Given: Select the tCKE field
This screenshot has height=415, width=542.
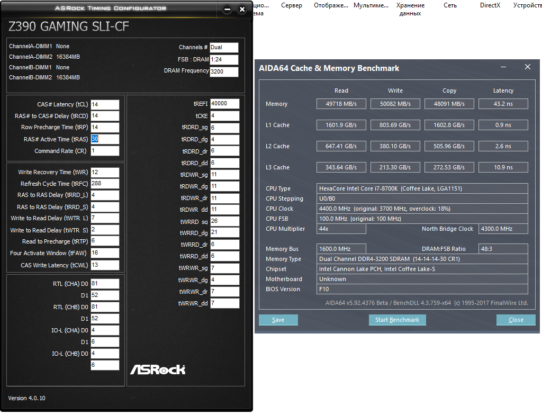Looking at the screenshot, I should click(x=224, y=116).
